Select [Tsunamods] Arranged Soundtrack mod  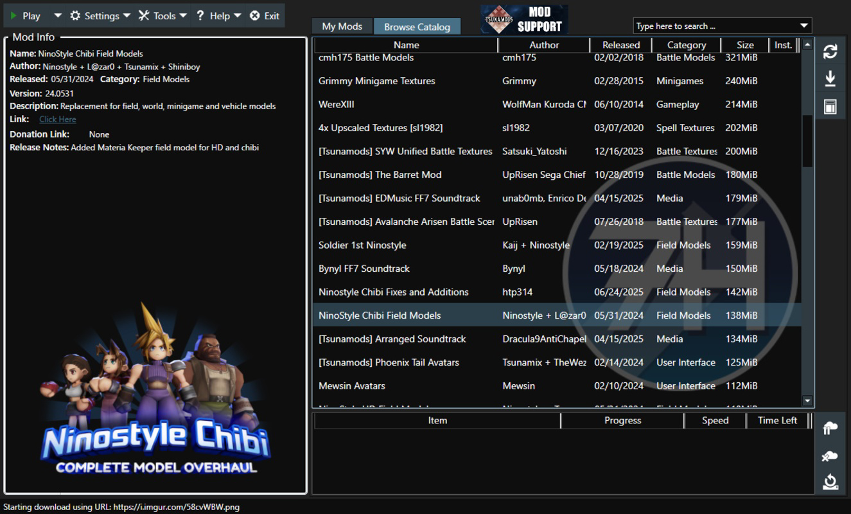(557, 339)
